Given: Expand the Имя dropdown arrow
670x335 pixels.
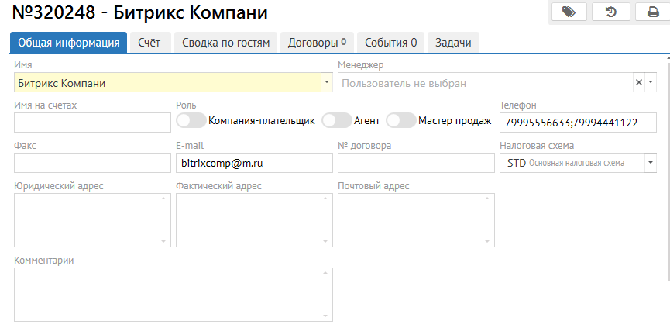Looking at the screenshot, I should 326,82.
